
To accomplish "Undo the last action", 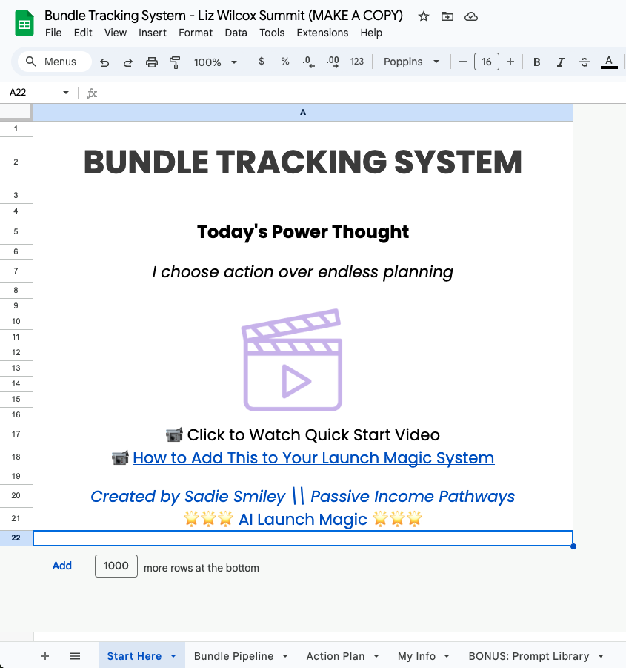I will point(104,62).
